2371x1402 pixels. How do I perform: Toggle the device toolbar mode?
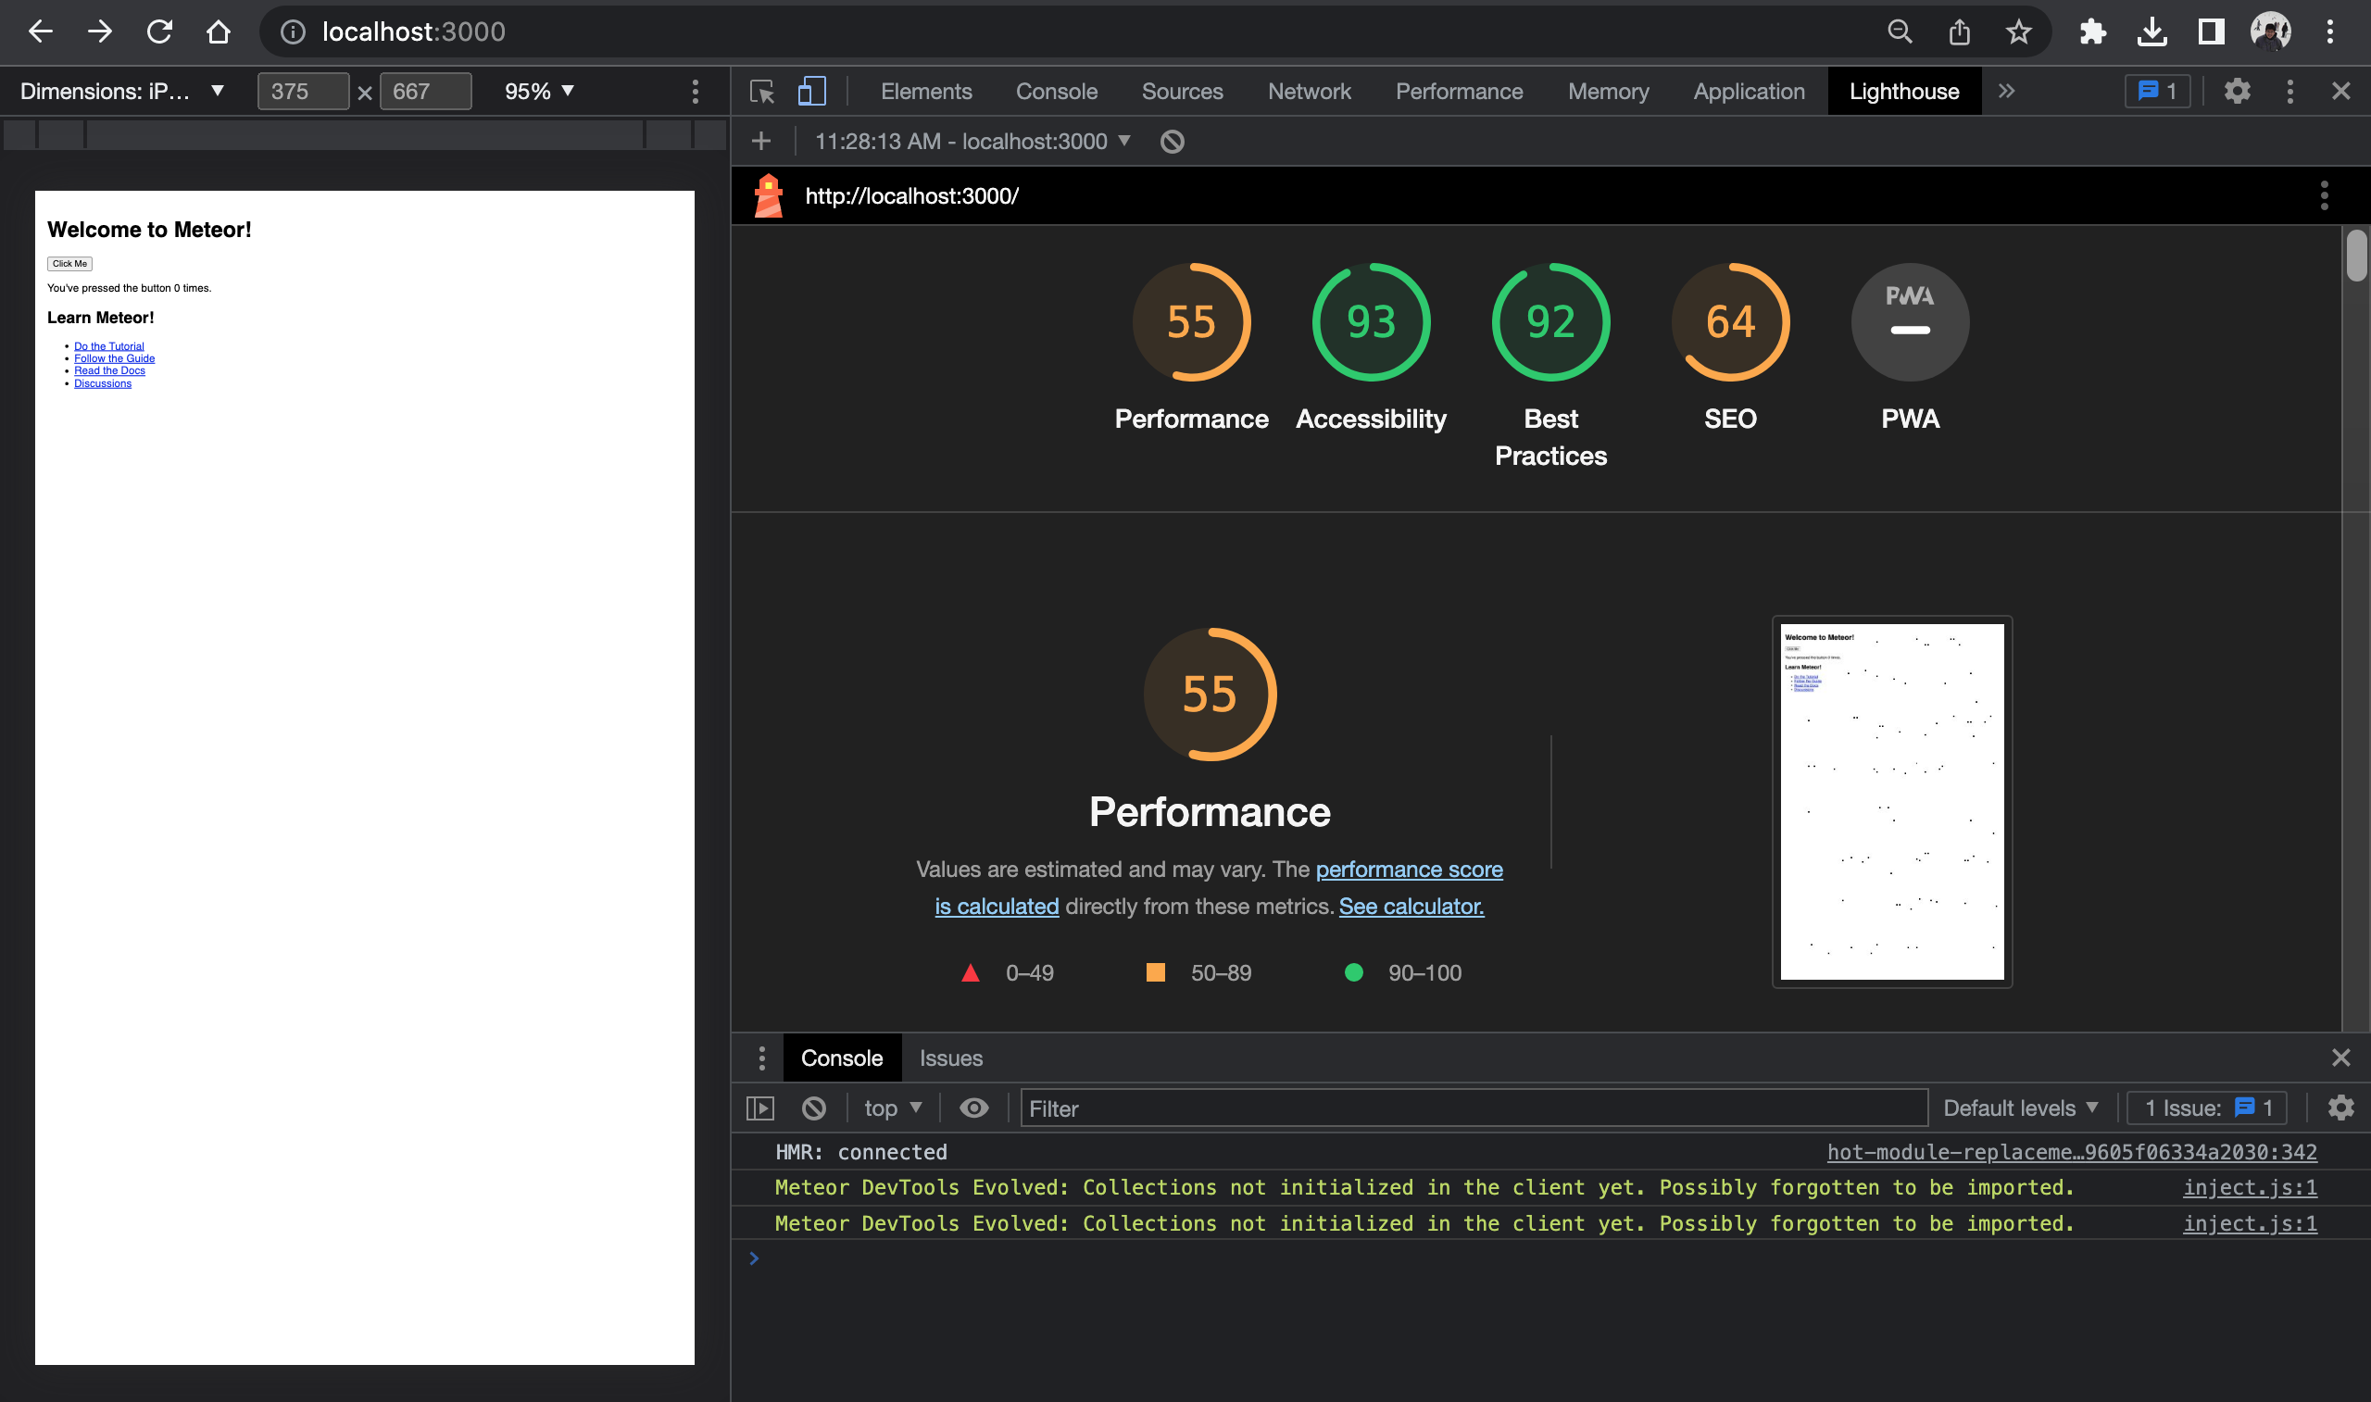coord(810,91)
